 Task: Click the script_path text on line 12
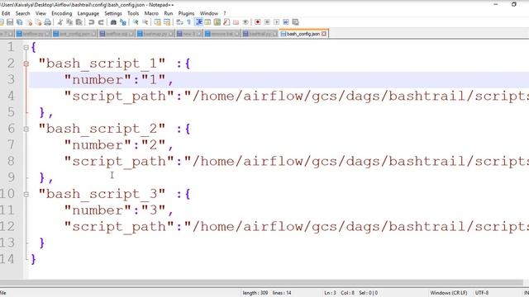tap(119, 227)
